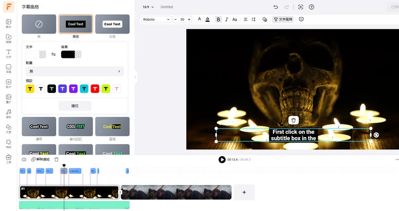Click the split icon in the timeline toolbar
This screenshot has width=399, height=211.
[24, 159]
